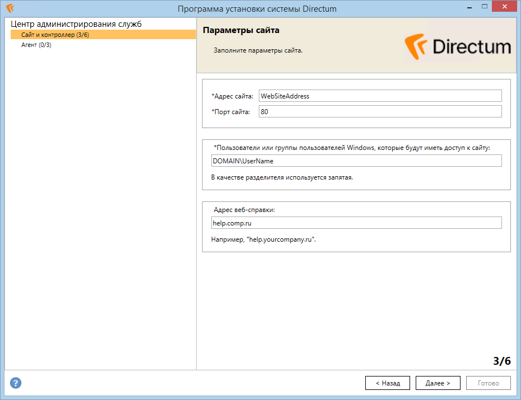Go back with the "< Назад" button

(388, 383)
